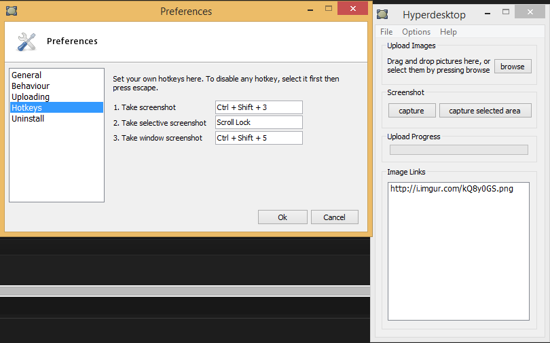Image resolution: width=550 pixels, height=343 pixels.
Task: Click the browse button to select images
Action: coord(513,67)
